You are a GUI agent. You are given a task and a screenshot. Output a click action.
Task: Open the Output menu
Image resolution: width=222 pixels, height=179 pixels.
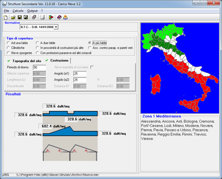pyautogui.click(x=32, y=11)
